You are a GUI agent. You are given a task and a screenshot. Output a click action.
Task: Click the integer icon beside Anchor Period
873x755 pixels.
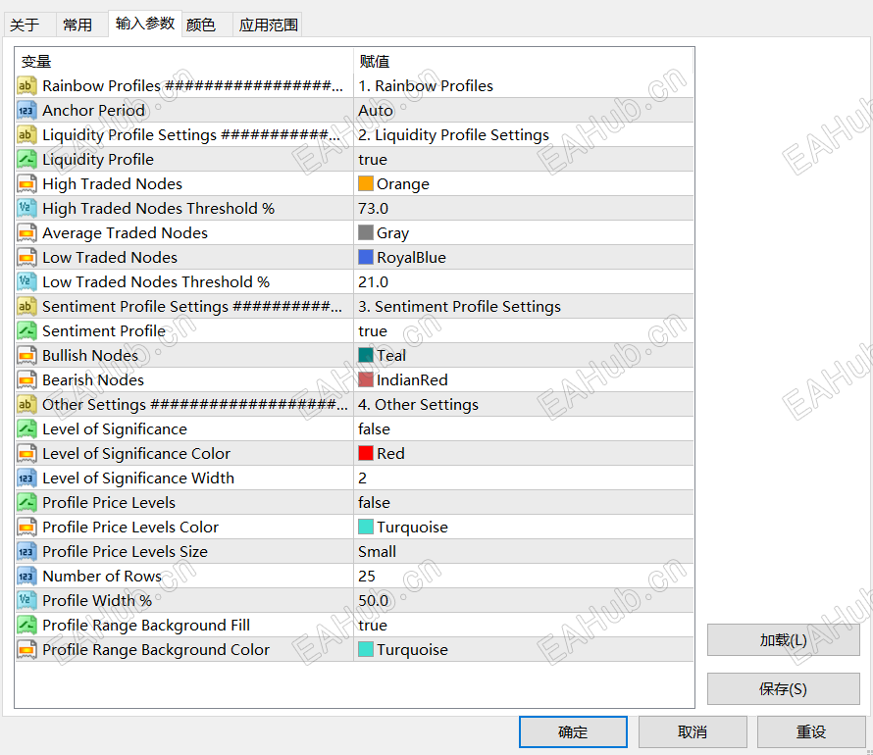coord(26,111)
